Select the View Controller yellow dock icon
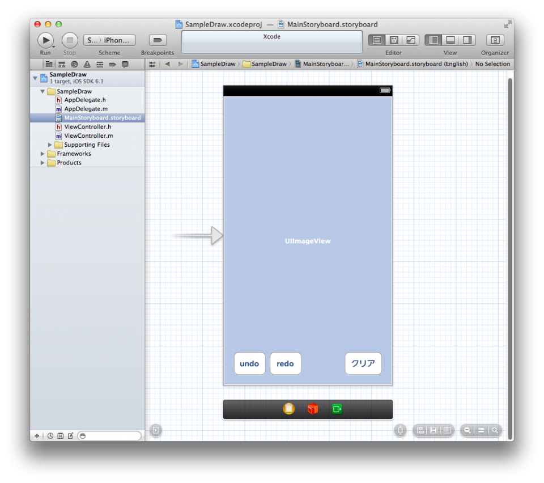The image size is (544, 483). pos(289,409)
